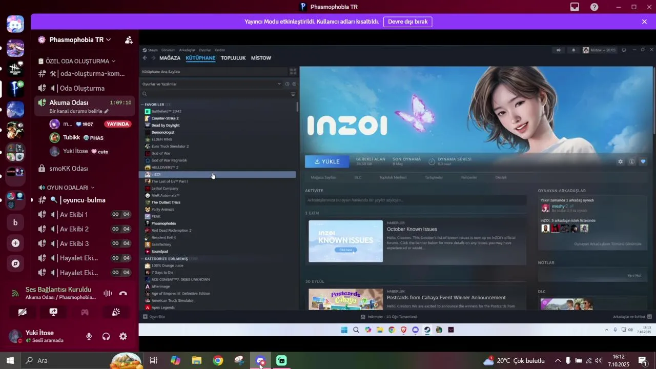Open the Görünüm menu in streamed Steam
The height and width of the screenshot is (369, 656).
point(168,50)
